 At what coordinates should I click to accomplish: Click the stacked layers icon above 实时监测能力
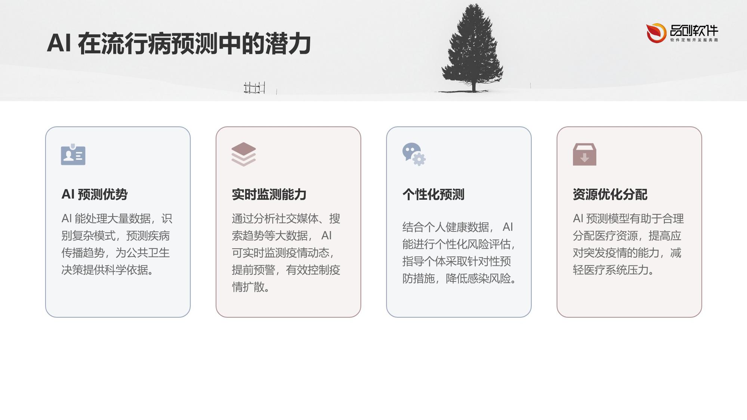coord(244,154)
